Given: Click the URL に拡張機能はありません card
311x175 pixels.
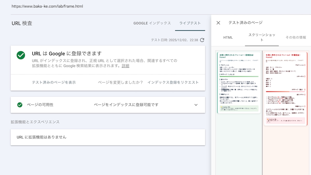Looking at the screenshot, I should (108, 137).
